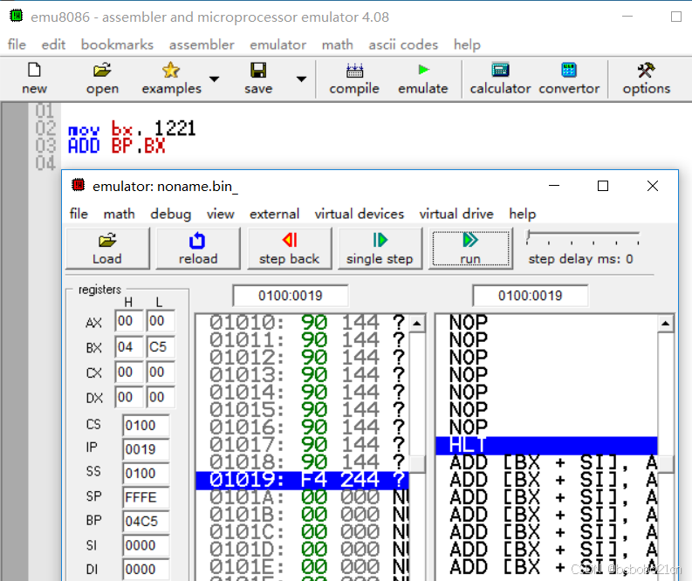
Task: Open the bookmarks menu
Action: (118, 44)
